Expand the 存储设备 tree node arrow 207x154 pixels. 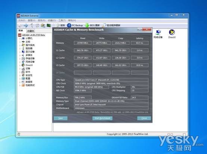(x=20, y=59)
